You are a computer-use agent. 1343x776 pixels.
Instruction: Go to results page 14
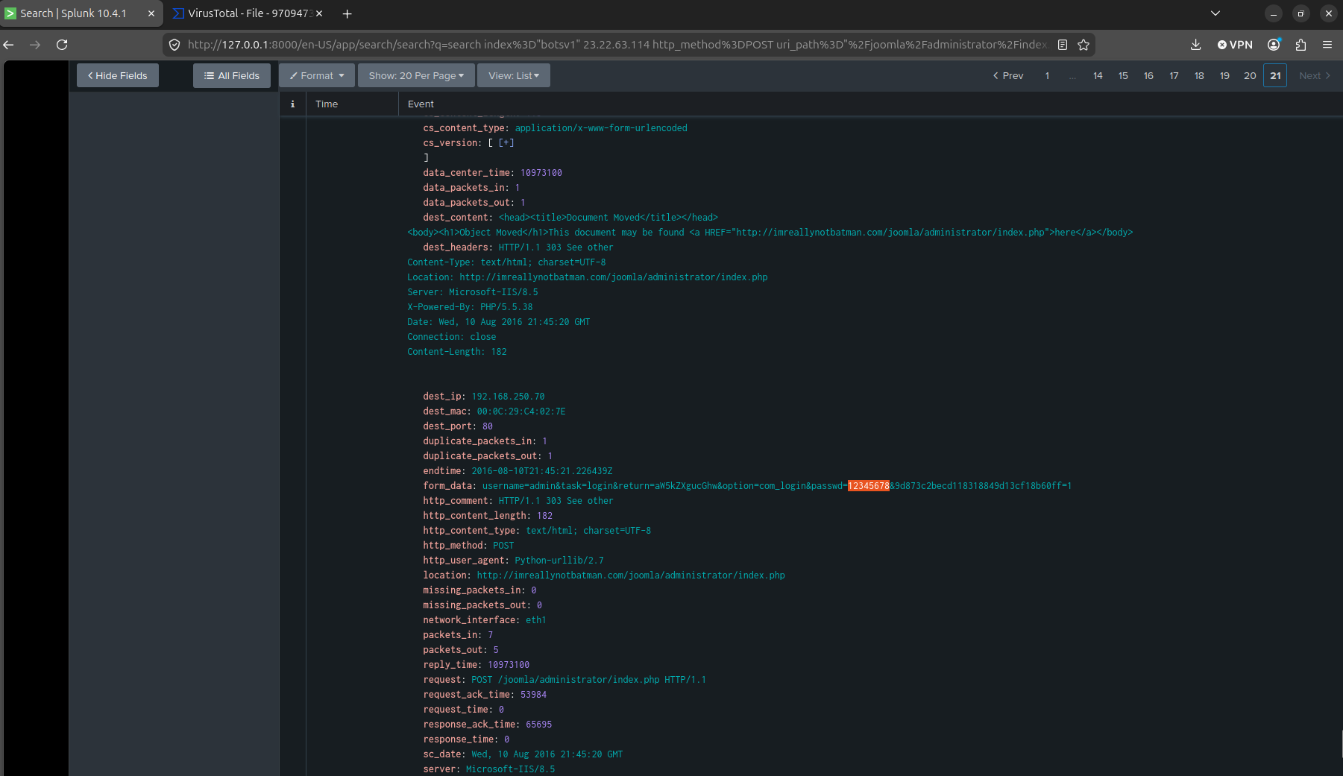pos(1098,75)
